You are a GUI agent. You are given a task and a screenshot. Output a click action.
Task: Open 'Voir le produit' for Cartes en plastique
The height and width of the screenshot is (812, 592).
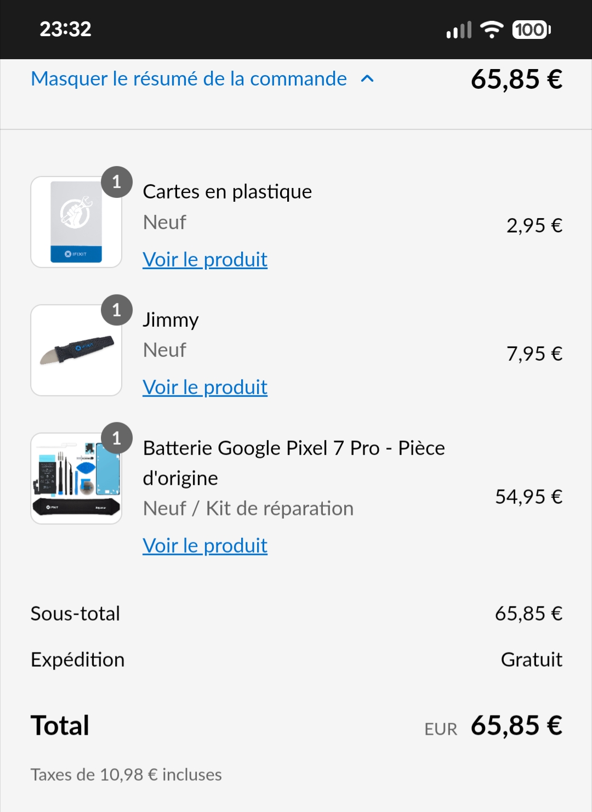coord(205,259)
